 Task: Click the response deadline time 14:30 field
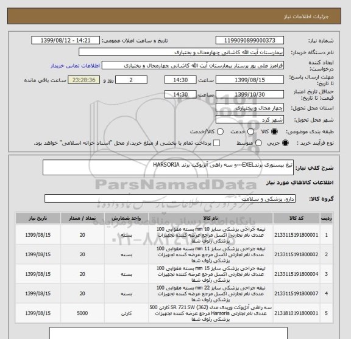[x=180, y=80]
